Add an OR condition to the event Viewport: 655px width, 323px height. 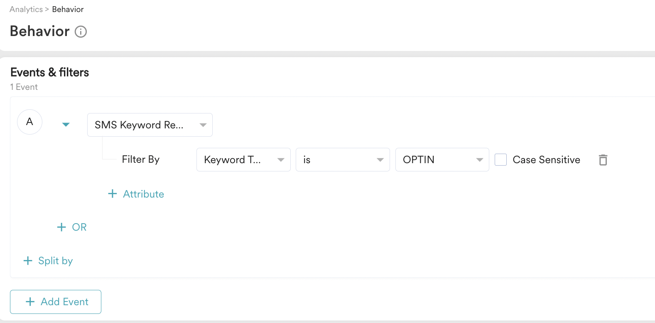[79, 227]
